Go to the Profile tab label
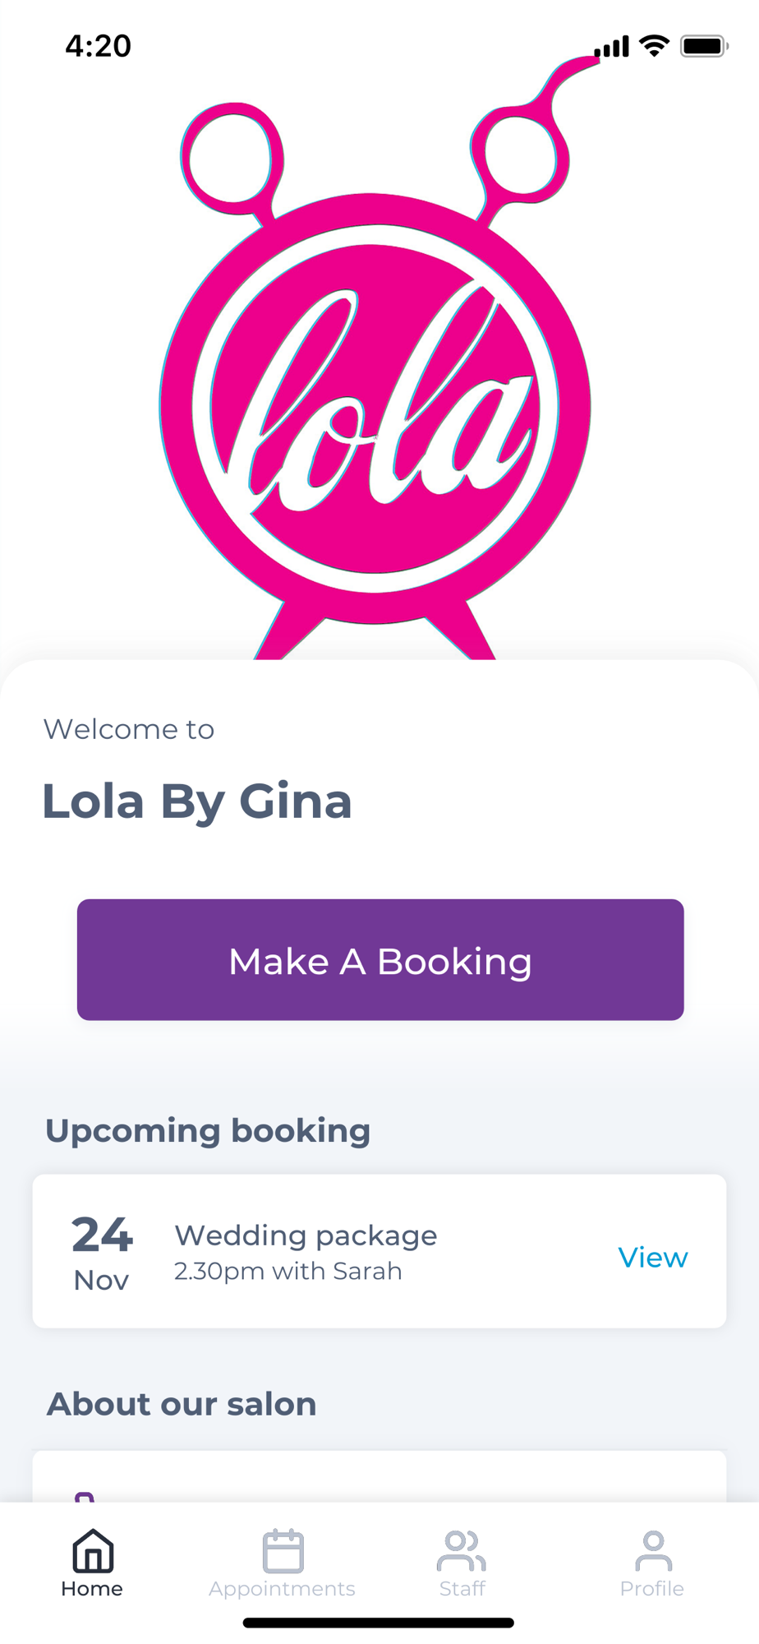Viewport: 759px width, 1644px height. (x=652, y=1589)
